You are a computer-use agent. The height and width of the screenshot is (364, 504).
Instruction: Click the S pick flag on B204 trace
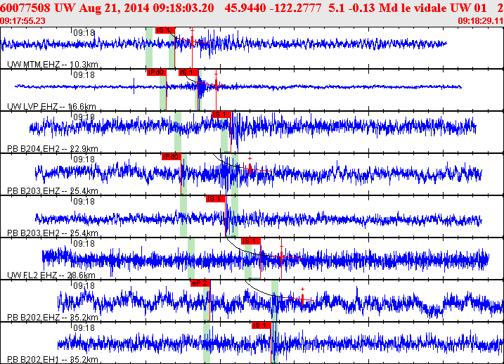pos(220,115)
